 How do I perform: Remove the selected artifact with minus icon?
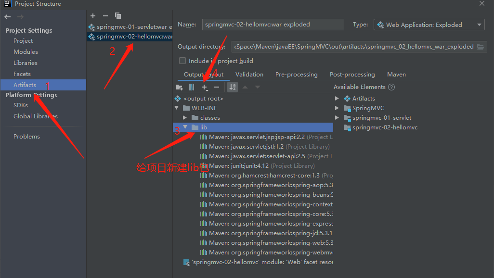[105, 16]
